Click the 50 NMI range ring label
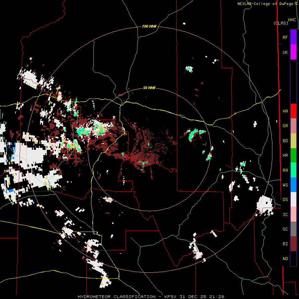The image size is (299, 299). (x=149, y=88)
